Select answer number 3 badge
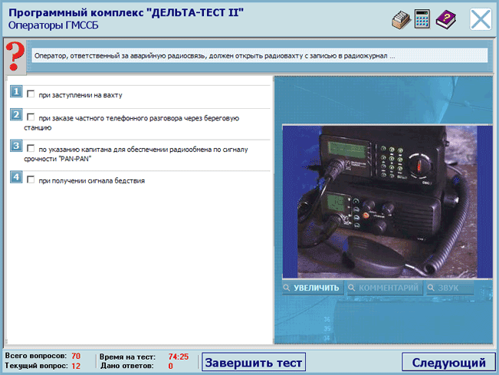499x375 pixels. click(x=16, y=146)
